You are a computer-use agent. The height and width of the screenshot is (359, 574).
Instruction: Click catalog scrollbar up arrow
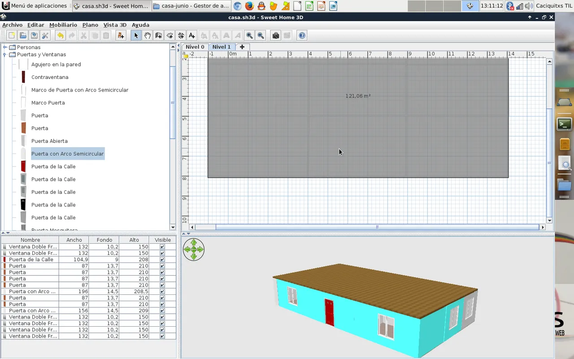173,47
